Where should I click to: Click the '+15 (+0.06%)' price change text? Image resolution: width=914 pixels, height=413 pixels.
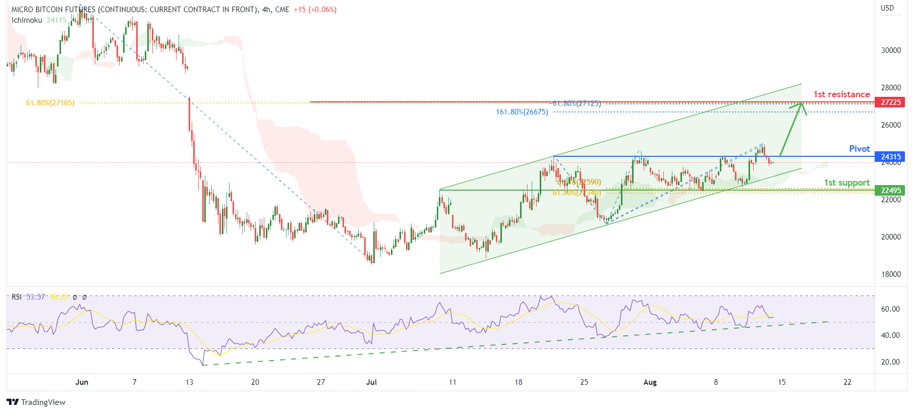(x=315, y=10)
